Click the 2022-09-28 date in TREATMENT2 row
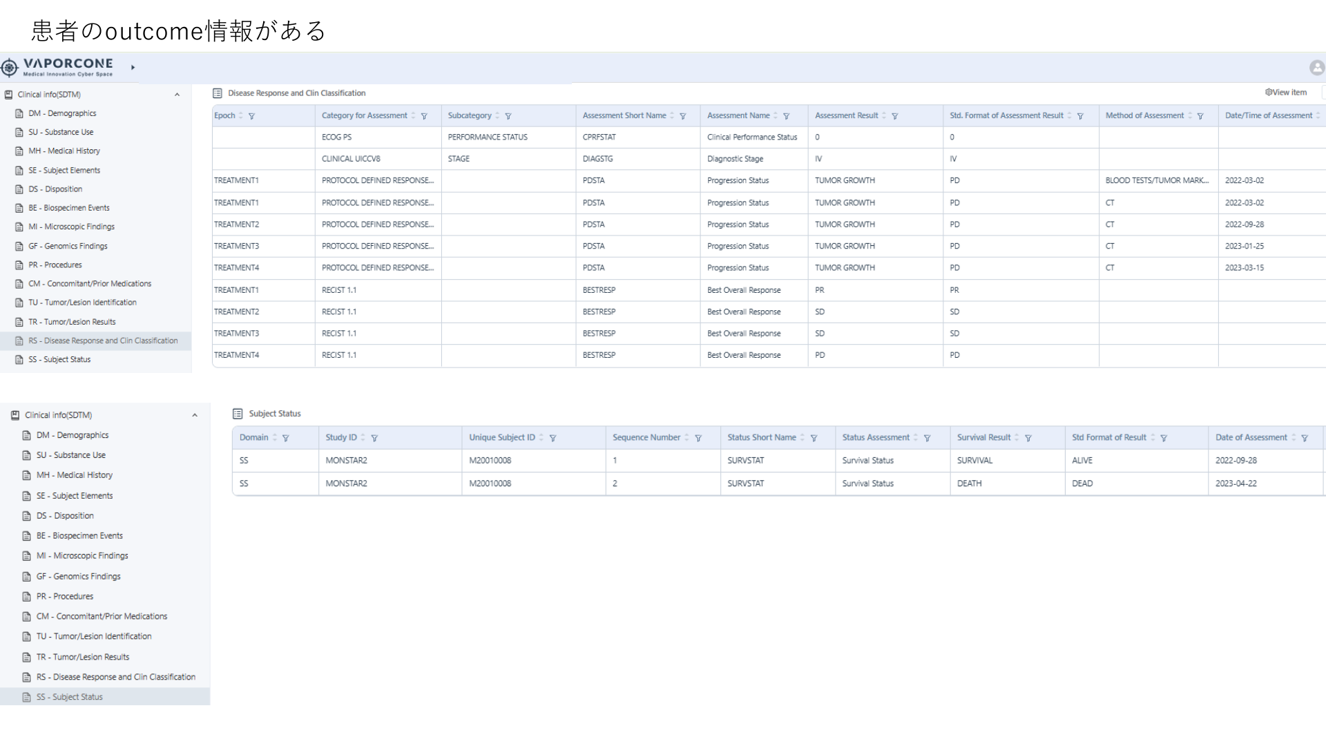Viewport: 1326px width, 746px height. tap(1245, 224)
